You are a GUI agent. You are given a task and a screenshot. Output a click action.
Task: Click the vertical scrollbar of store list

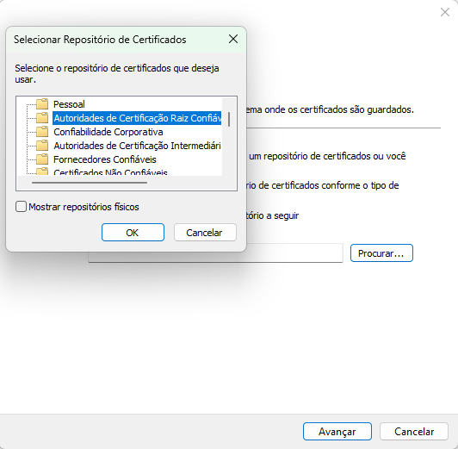229,119
